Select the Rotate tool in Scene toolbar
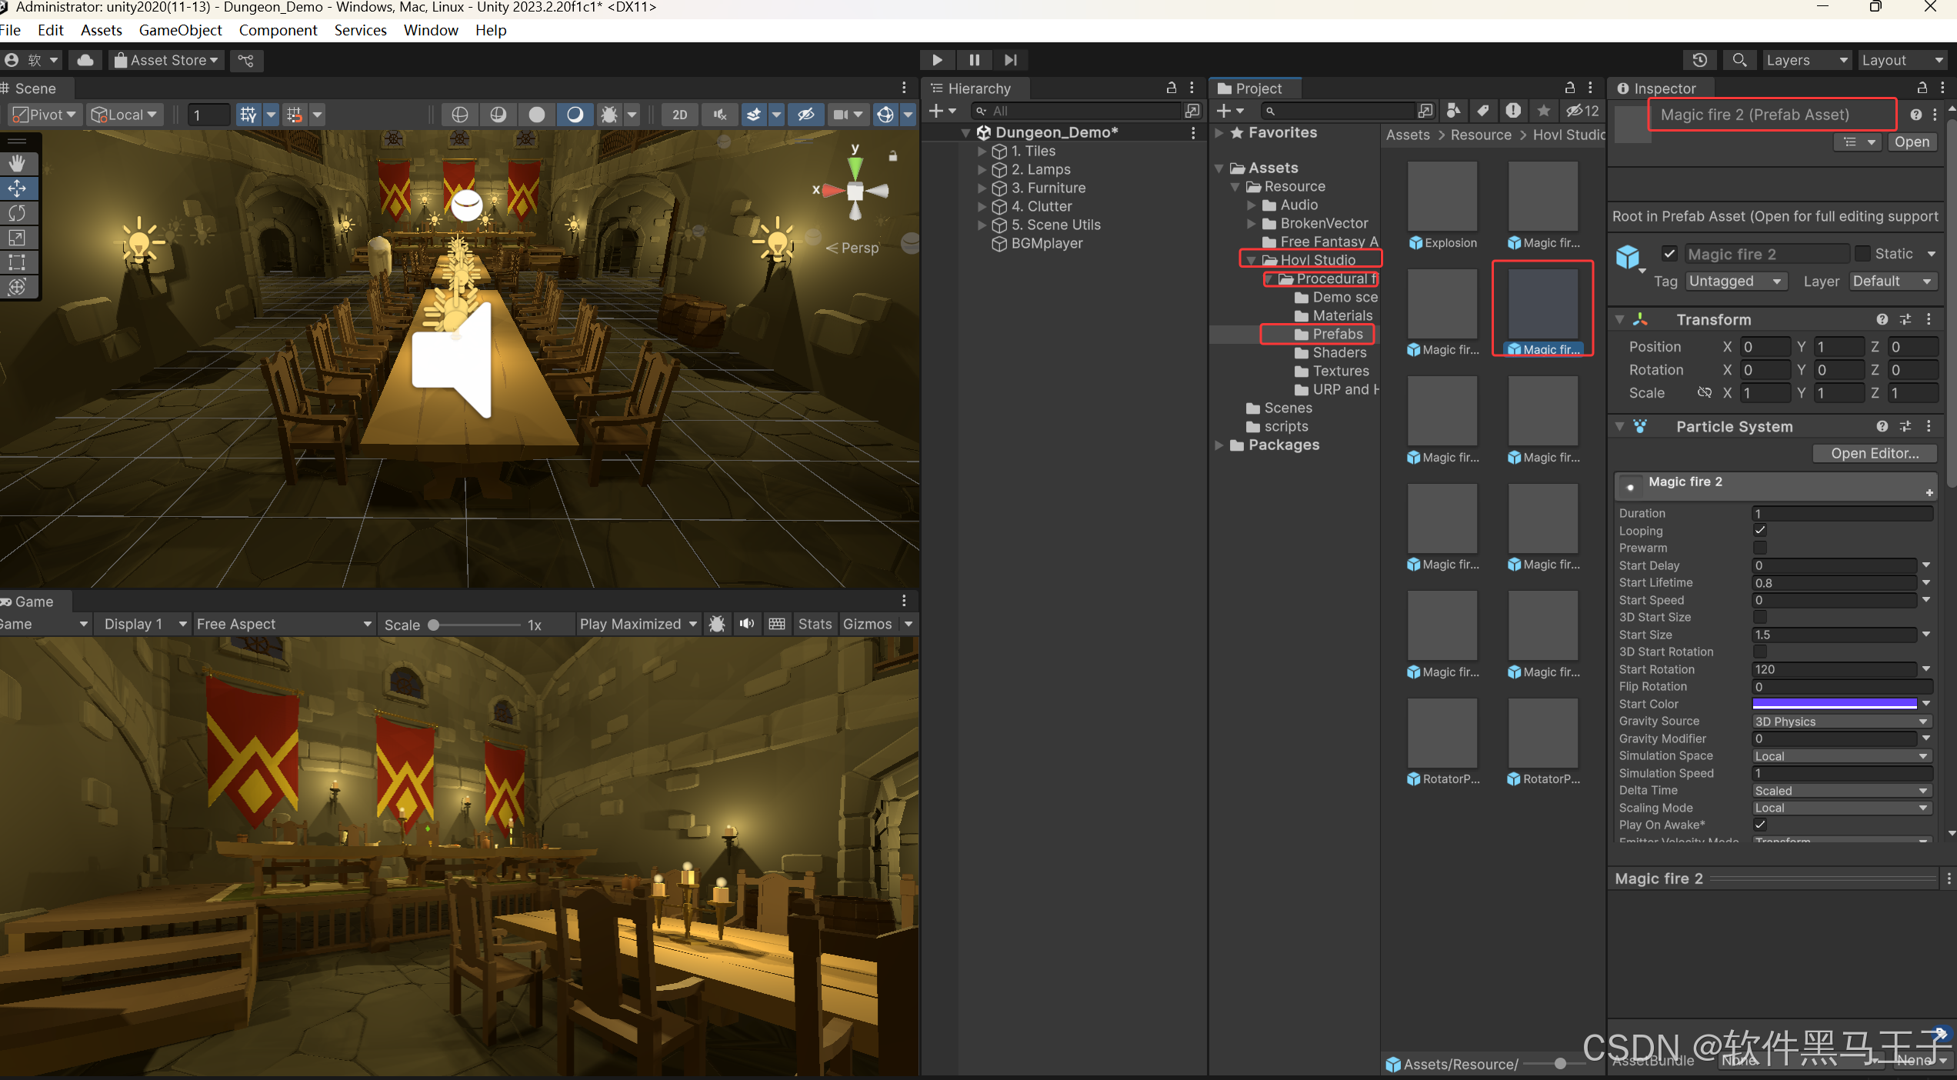The image size is (1957, 1080). (17, 213)
